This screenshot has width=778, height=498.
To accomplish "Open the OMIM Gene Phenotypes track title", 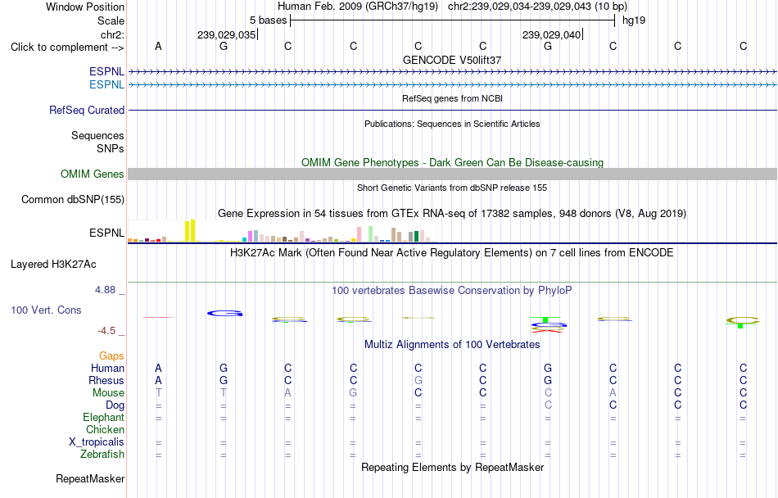I will click(452, 163).
